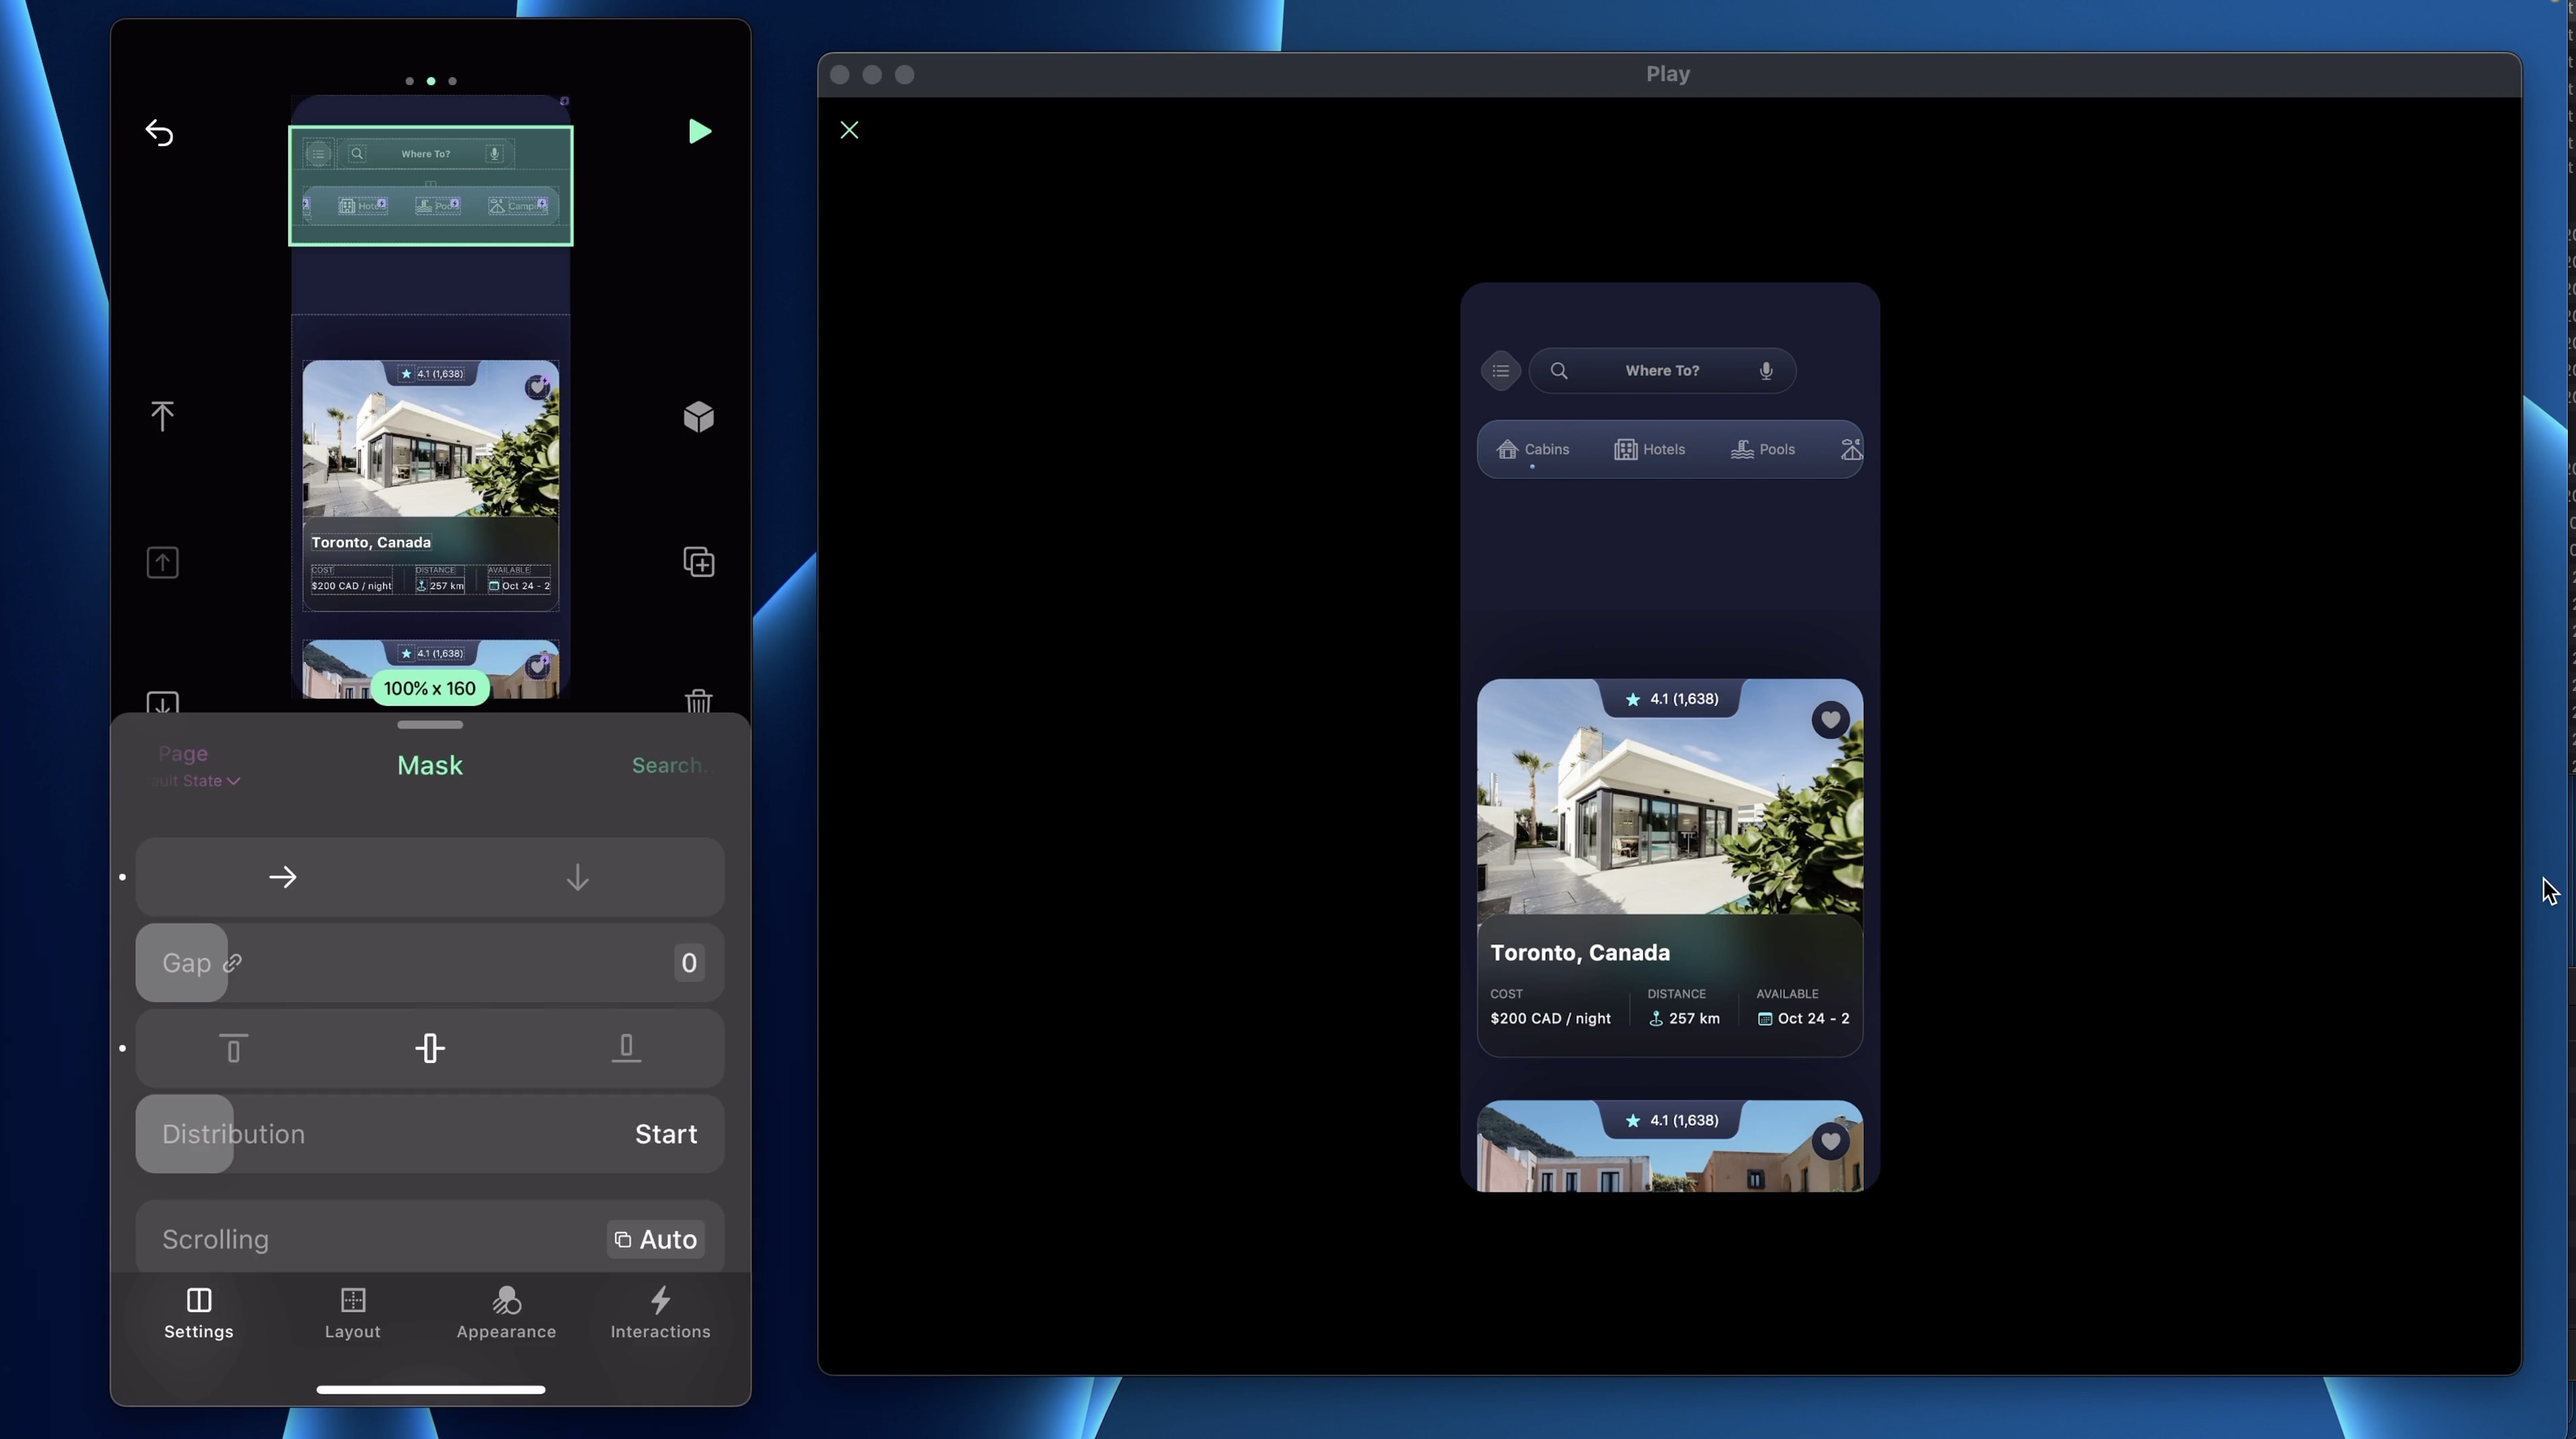Click the duplicate layer plus icon

pos(699,562)
